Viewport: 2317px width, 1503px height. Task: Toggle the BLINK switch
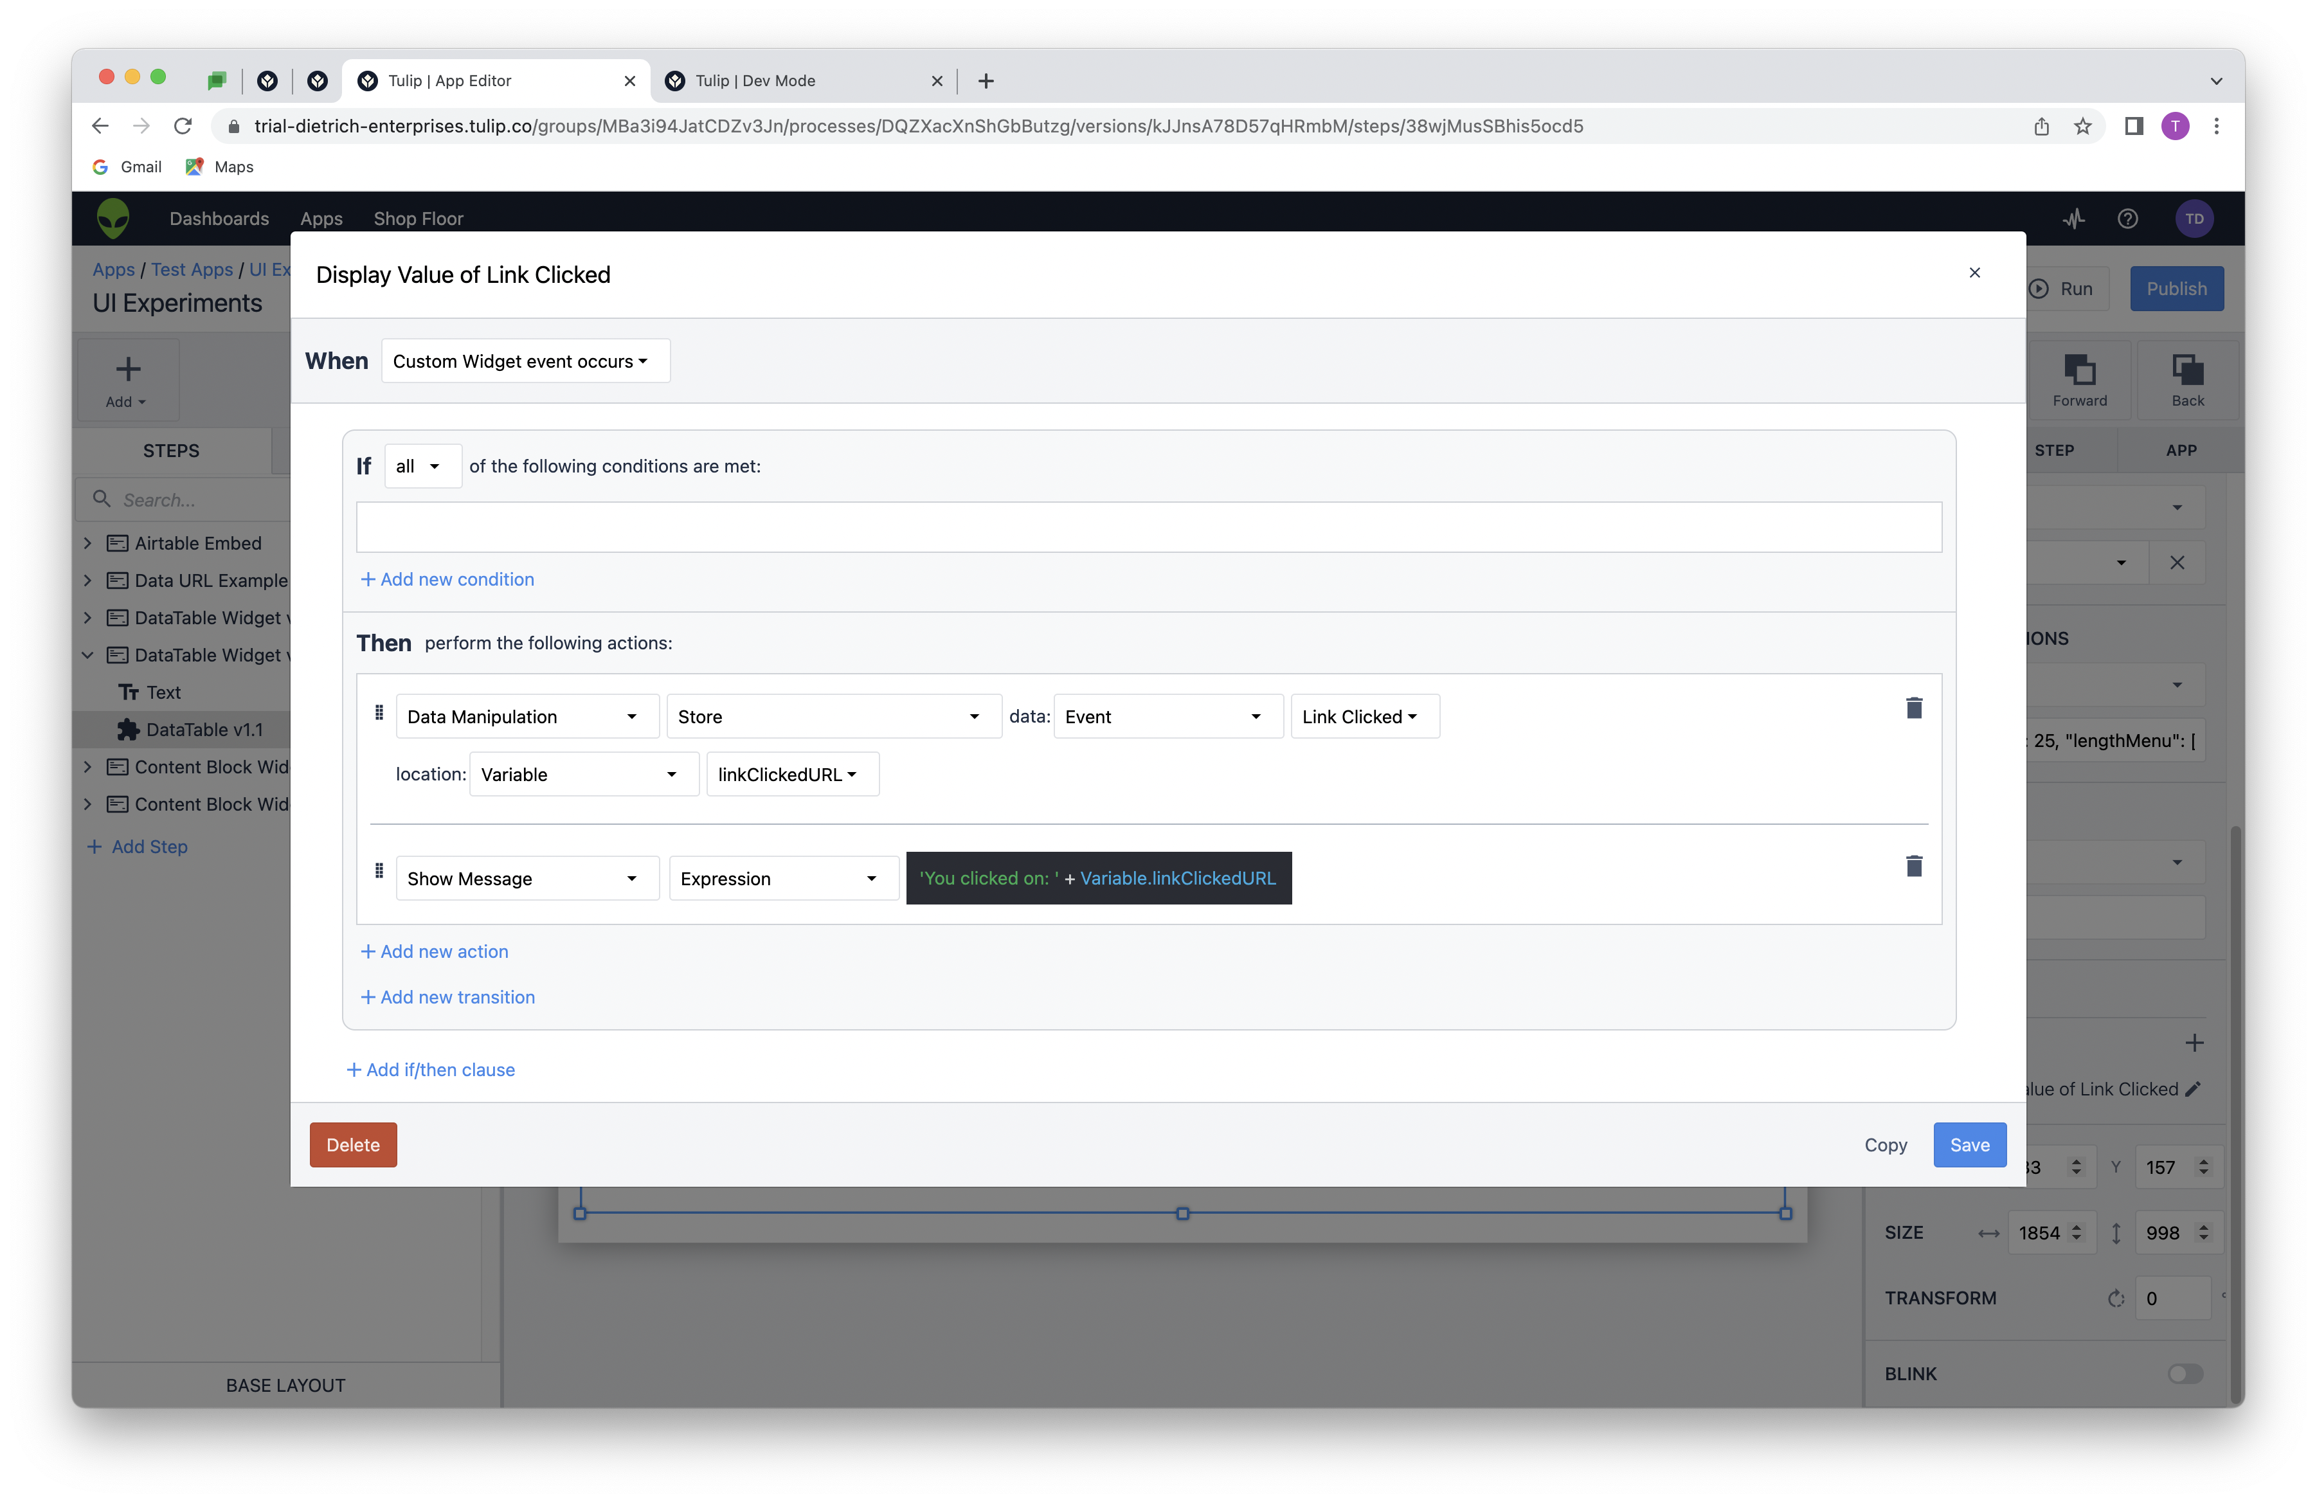tap(2185, 1374)
